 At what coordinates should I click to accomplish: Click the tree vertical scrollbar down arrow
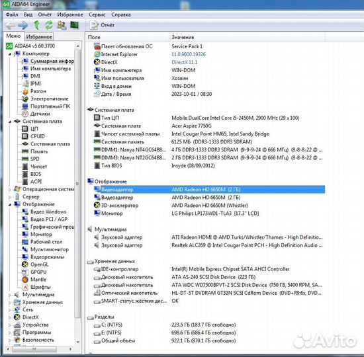78,342
